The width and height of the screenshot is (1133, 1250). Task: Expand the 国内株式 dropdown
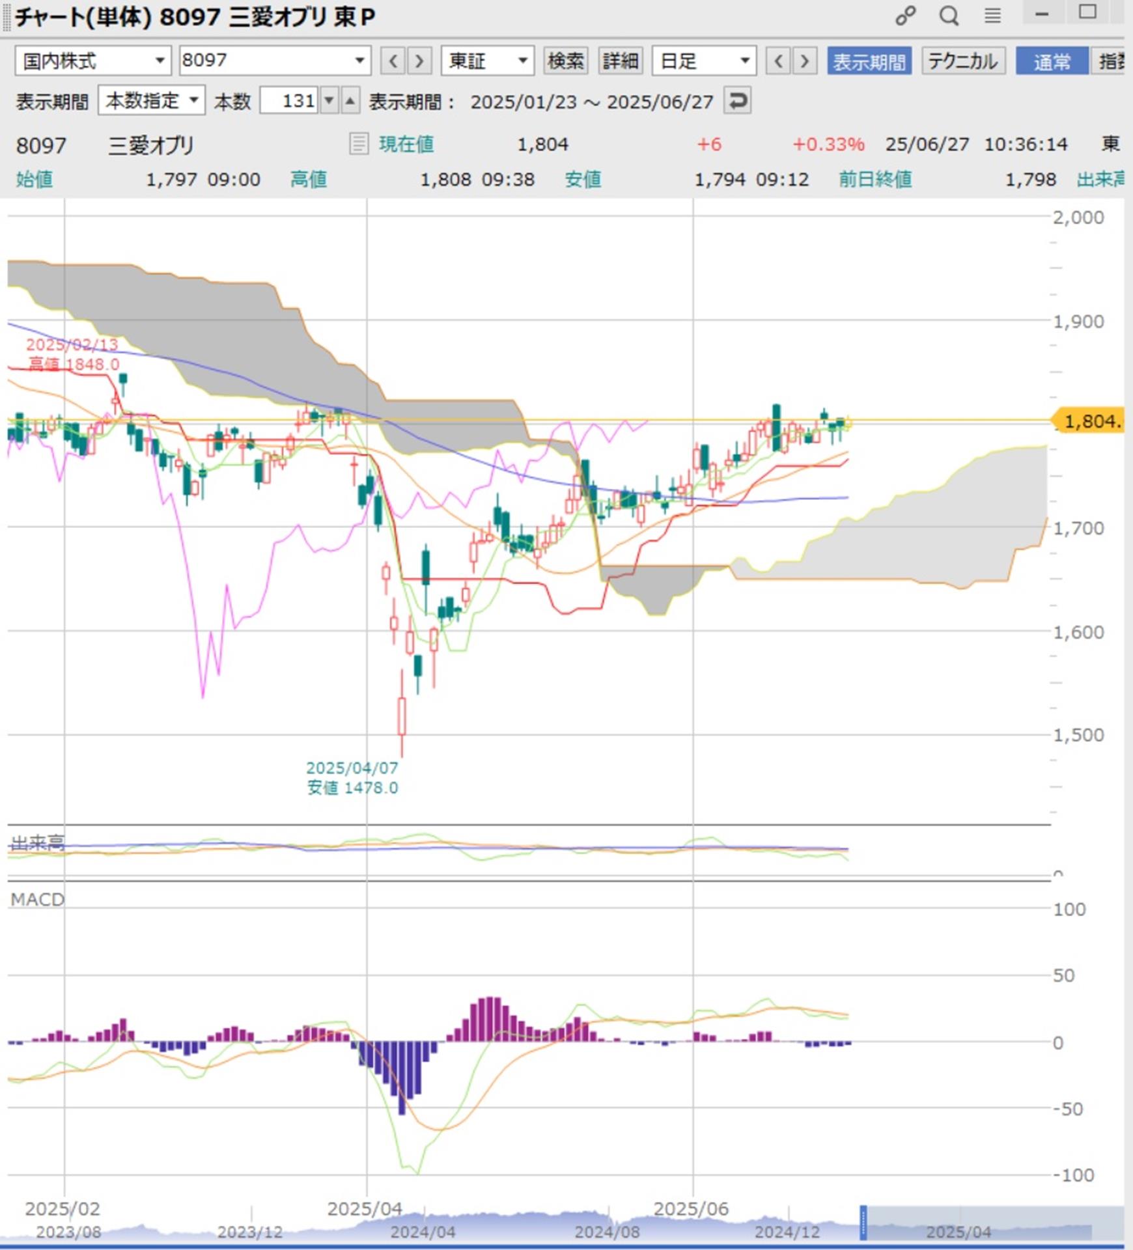92,61
